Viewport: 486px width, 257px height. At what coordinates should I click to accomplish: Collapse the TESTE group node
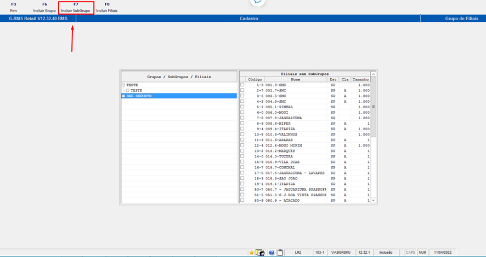(123, 85)
